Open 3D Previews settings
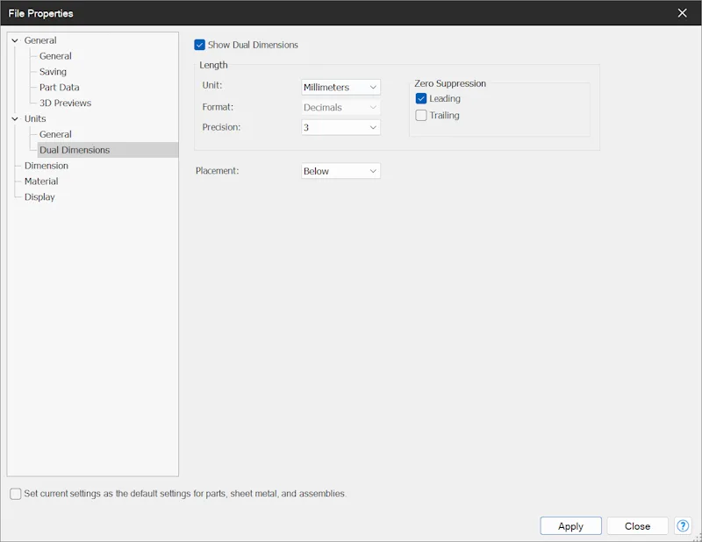The width and height of the screenshot is (702, 542). click(x=65, y=103)
